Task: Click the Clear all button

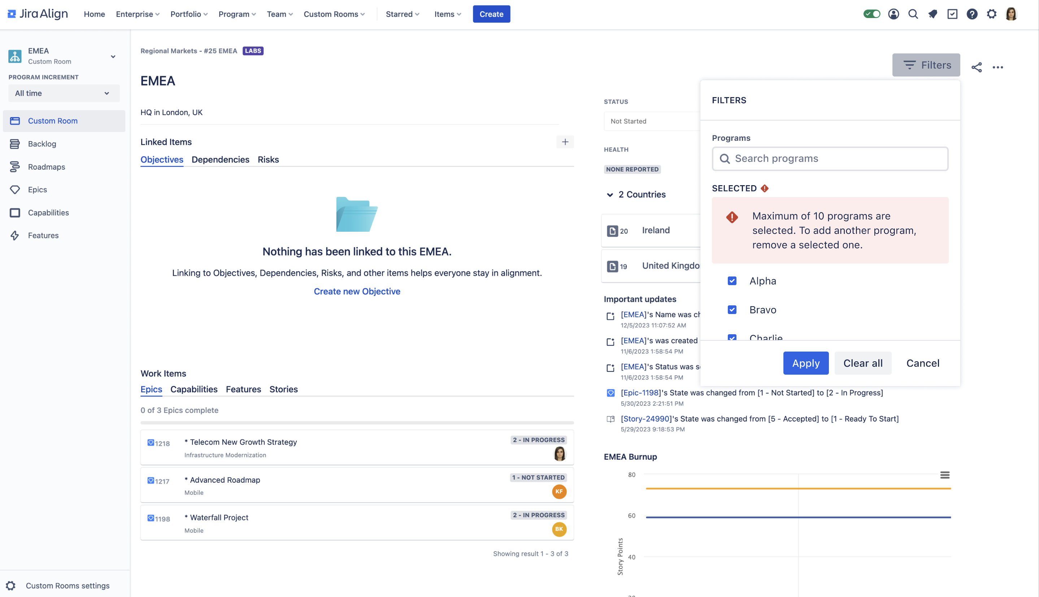Action: coord(863,363)
